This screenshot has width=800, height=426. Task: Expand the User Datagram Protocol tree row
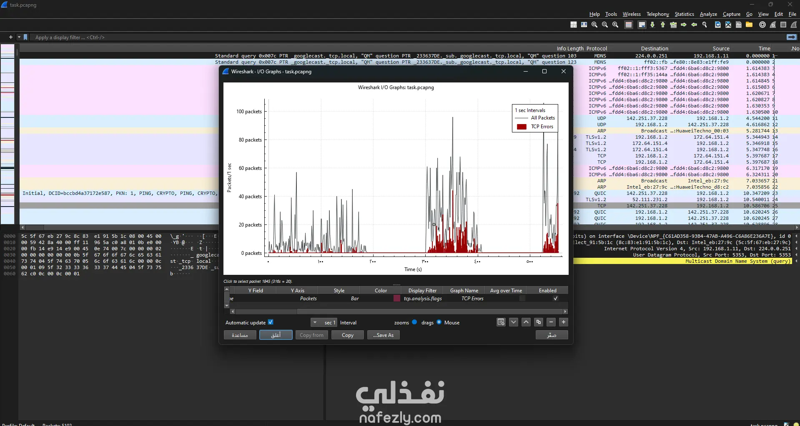coord(796,255)
